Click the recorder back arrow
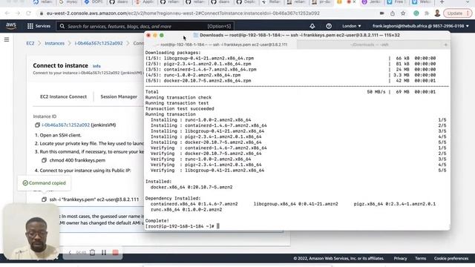The width and height of the screenshot is (475, 267). pyautogui.click(x=70, y=252)
